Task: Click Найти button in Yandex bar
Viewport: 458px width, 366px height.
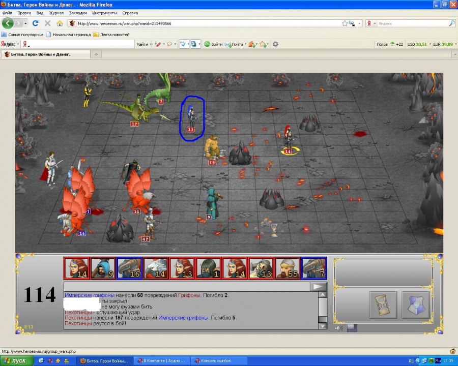Action: tap(142, 44)
